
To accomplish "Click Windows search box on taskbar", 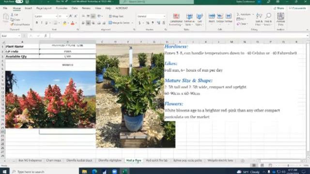I will pyautogui.click(x=44, y=172).
